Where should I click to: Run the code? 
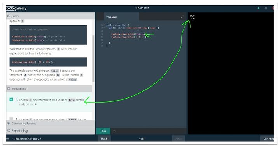(103, 131)
